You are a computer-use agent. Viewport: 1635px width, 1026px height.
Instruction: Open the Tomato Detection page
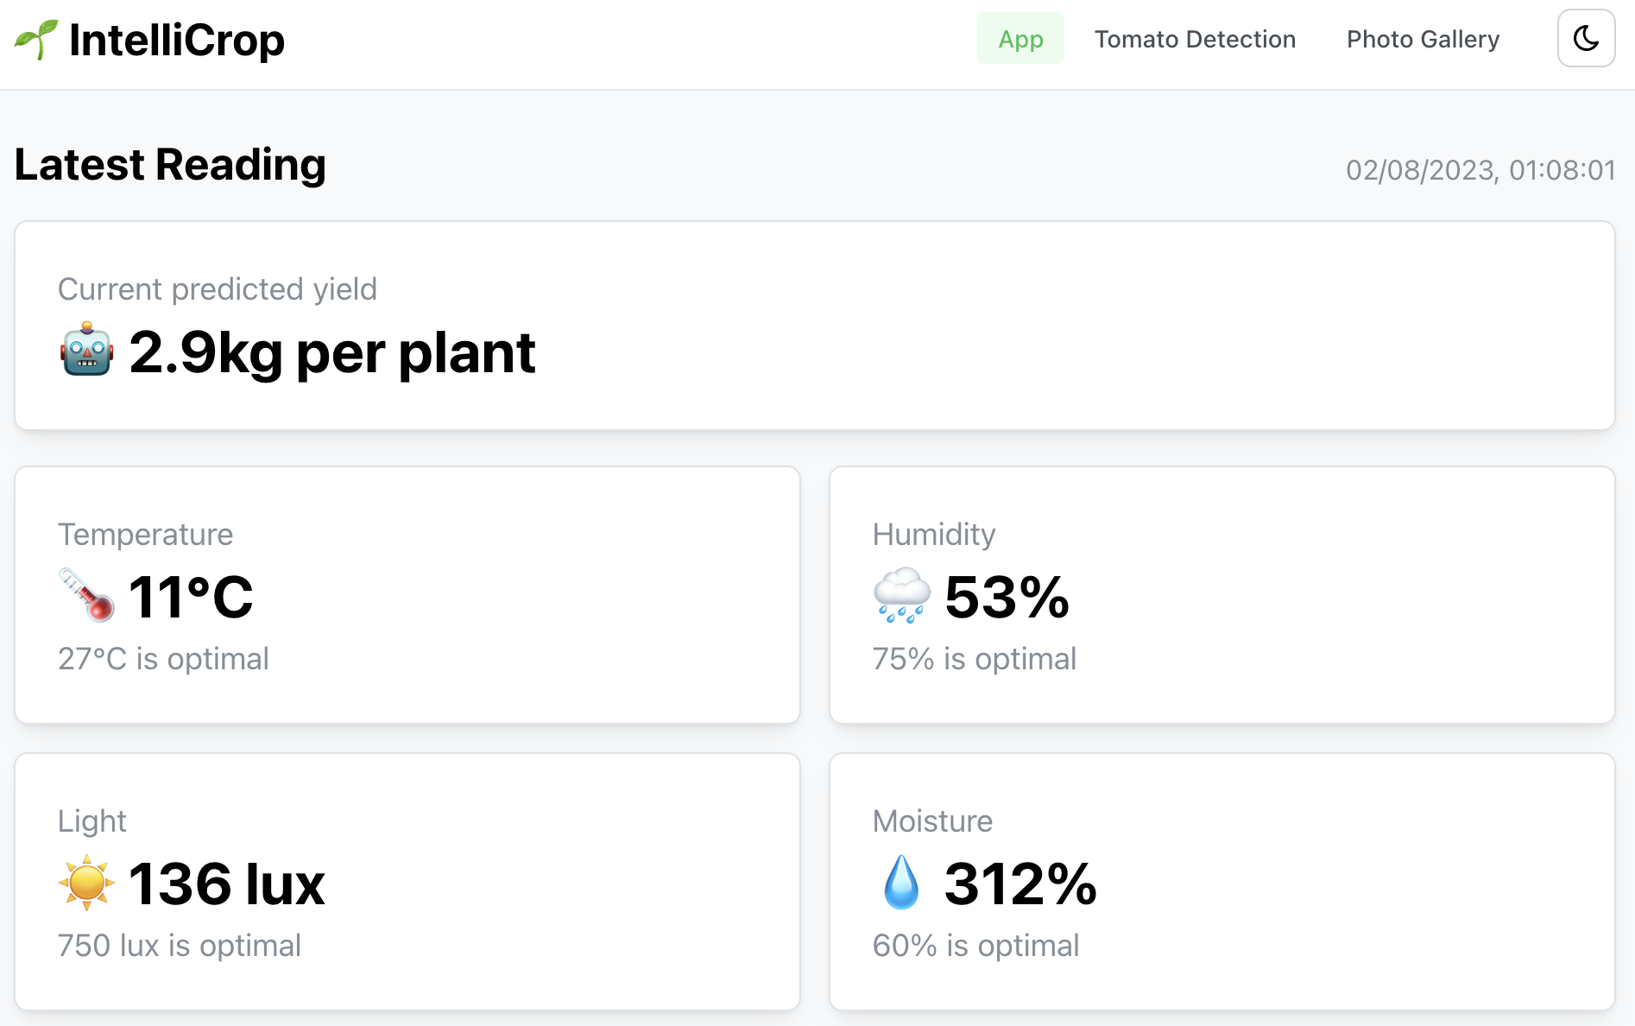pyautogui.click(x=1195, y=39)
